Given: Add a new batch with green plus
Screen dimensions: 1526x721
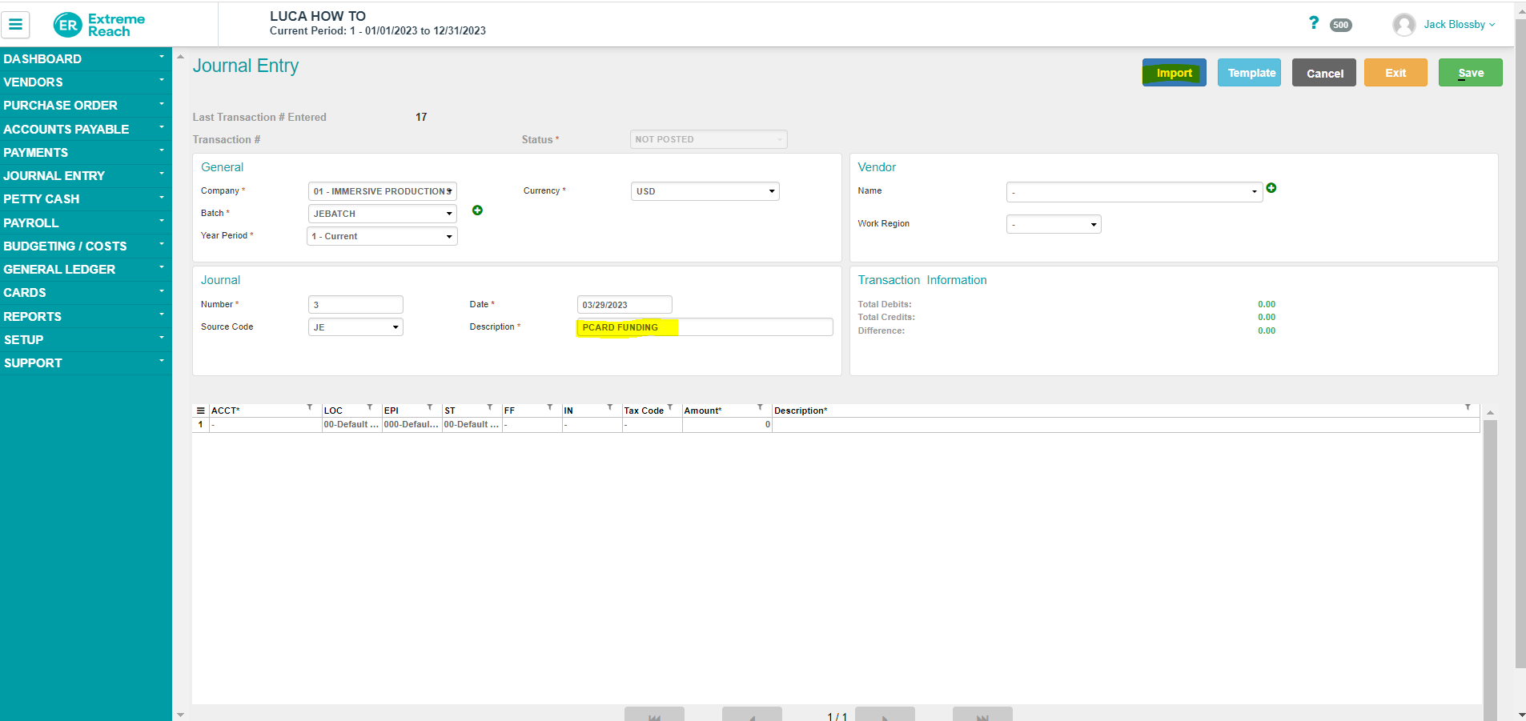Looking at the screenshot, I should [477, 210].
